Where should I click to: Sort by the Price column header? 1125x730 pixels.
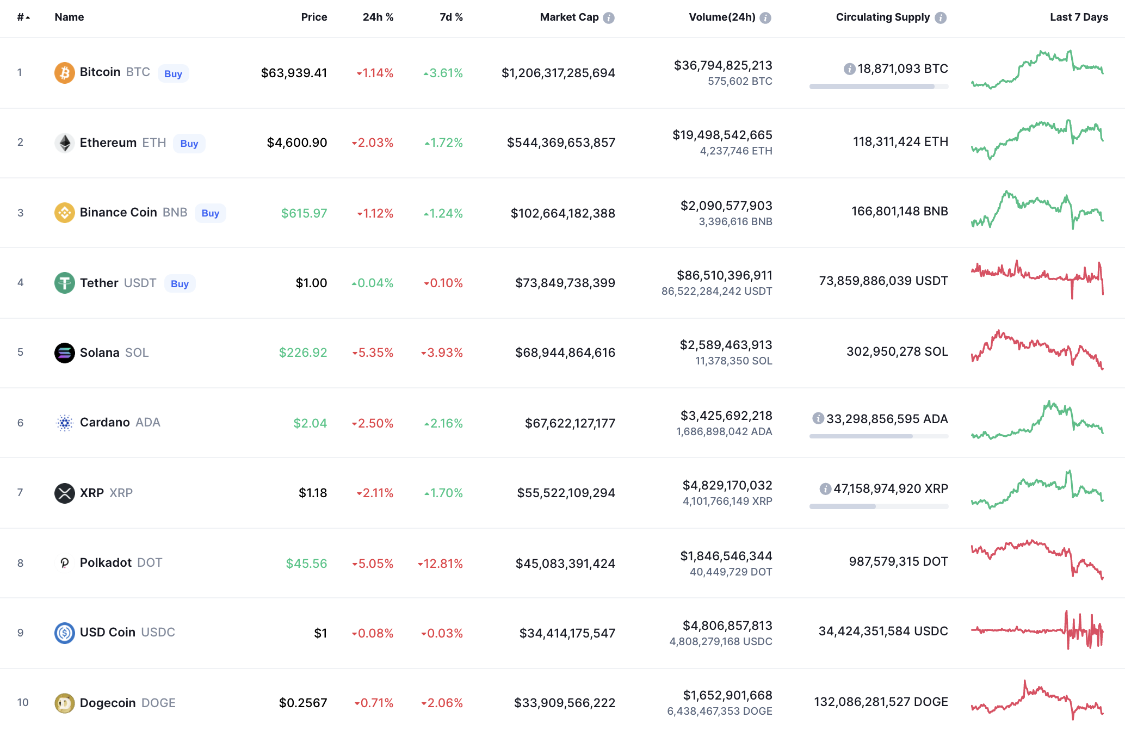(x=314, y=17)
